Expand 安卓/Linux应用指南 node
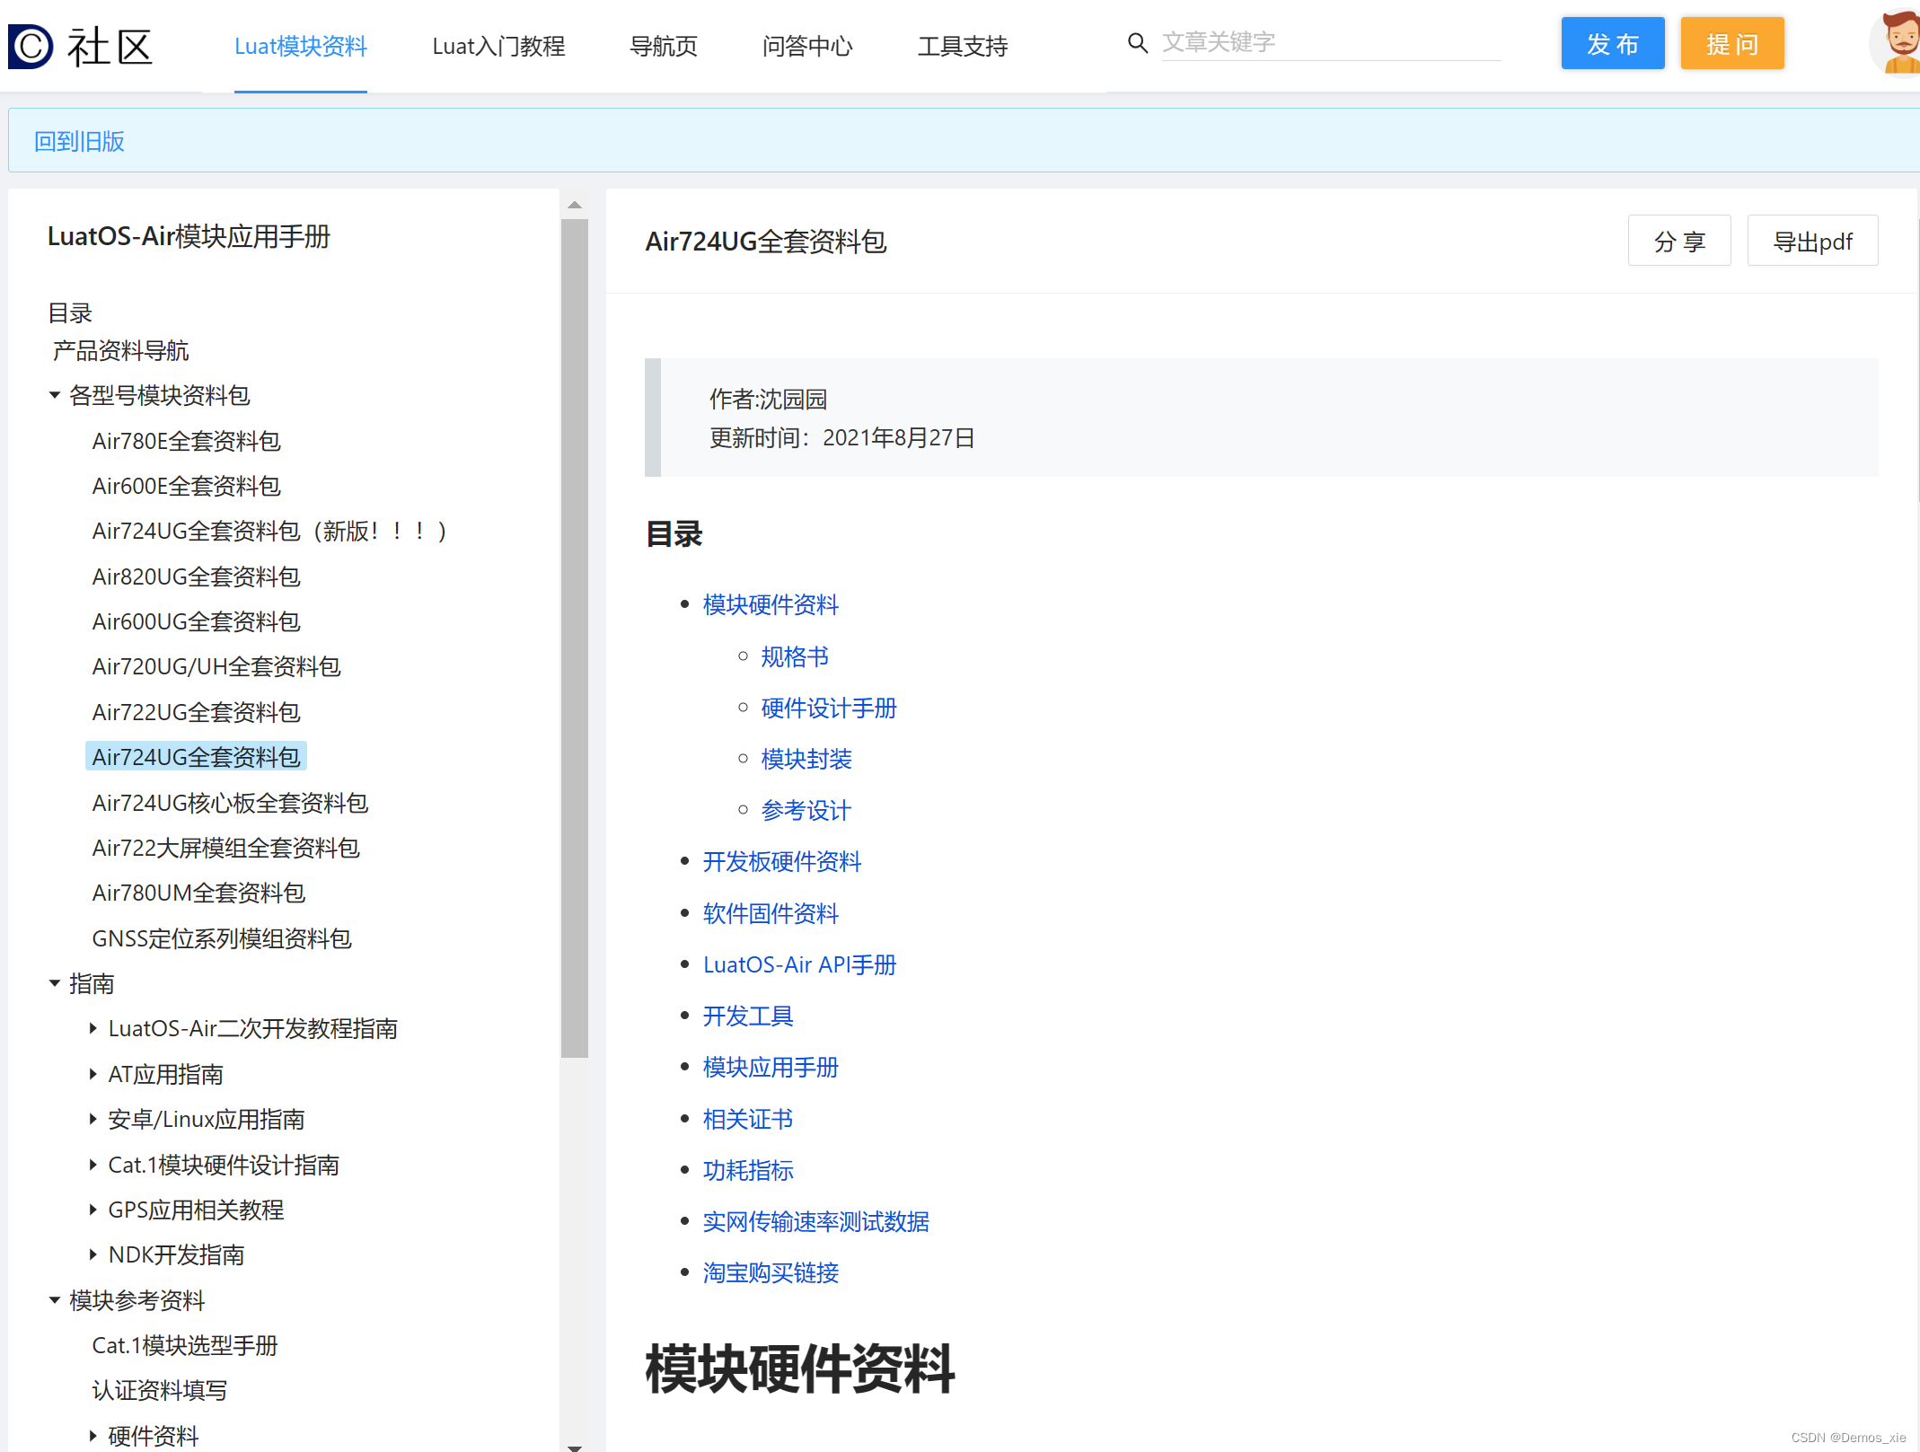Image resolution: width=1920 pixels, height=1452 pixels. coord(92,1119)
